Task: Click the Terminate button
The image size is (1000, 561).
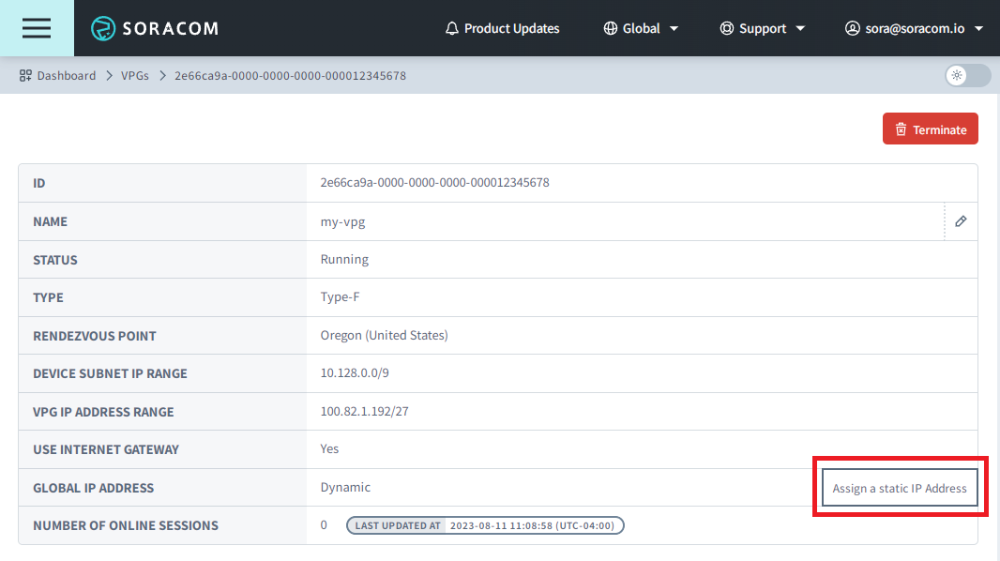Action: 930,129
